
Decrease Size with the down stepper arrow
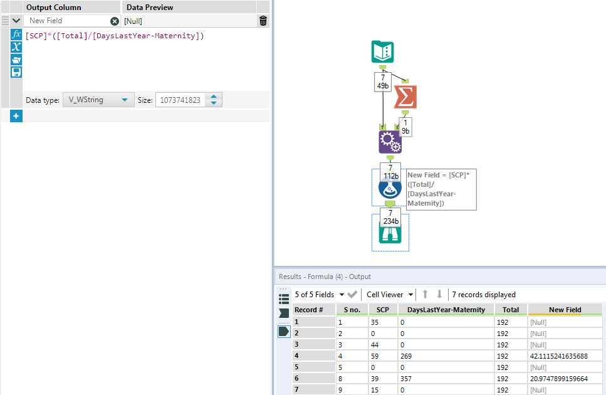pyautogui.click(x=214, y=103)
